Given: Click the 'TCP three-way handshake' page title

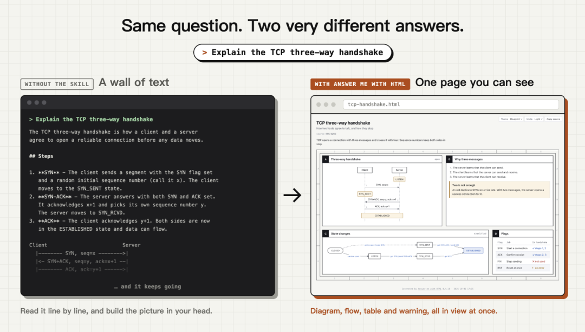Looking at the screenshot, I should pyautogui.click(x=343, y=123).
